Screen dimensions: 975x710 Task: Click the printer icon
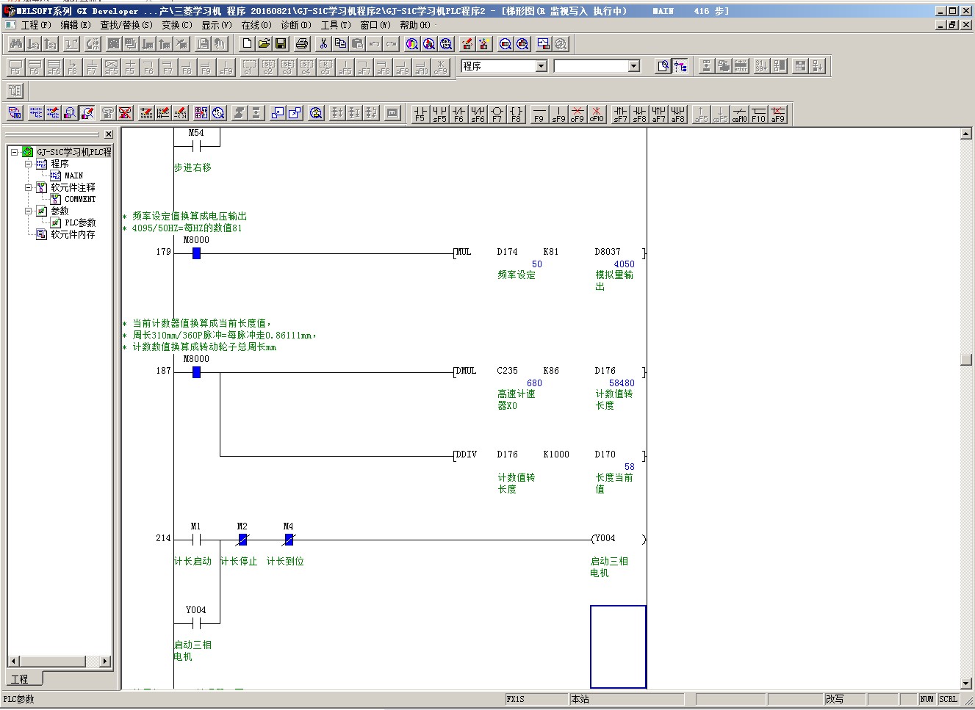[301, 44]
